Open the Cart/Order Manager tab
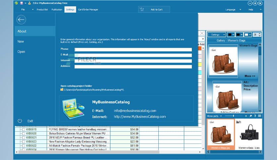The image size is (277, 160). tap(88, 10)
